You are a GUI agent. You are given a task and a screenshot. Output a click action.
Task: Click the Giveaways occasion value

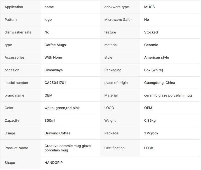tap(53, 70)
